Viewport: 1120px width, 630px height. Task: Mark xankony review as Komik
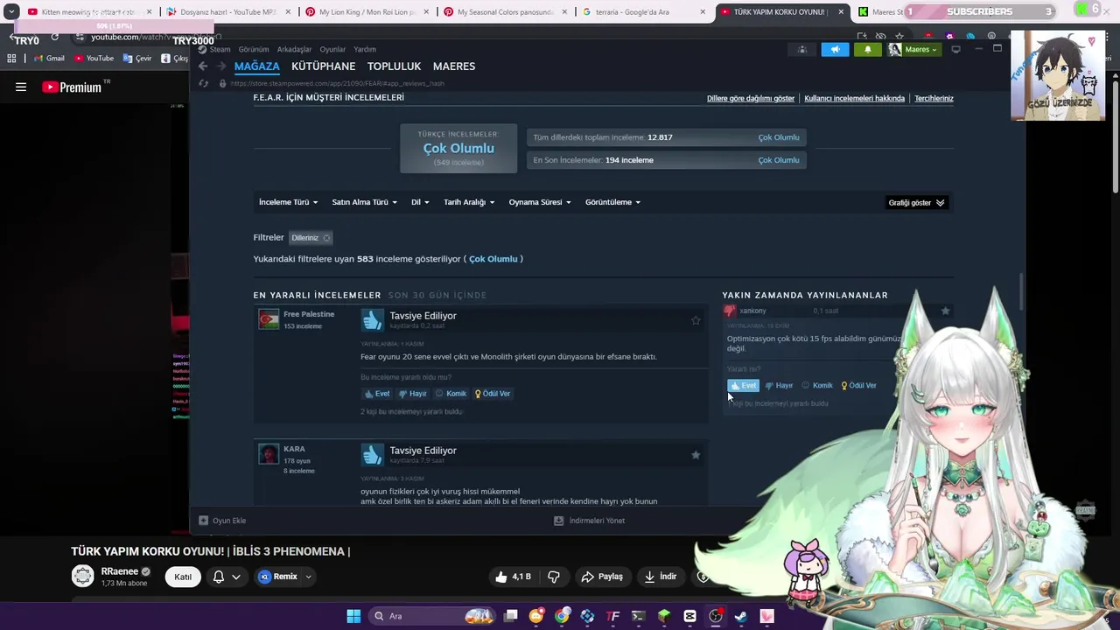point(817,386)
